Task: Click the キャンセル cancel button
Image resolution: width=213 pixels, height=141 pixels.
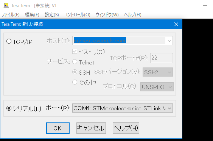Action: point(91,128)
